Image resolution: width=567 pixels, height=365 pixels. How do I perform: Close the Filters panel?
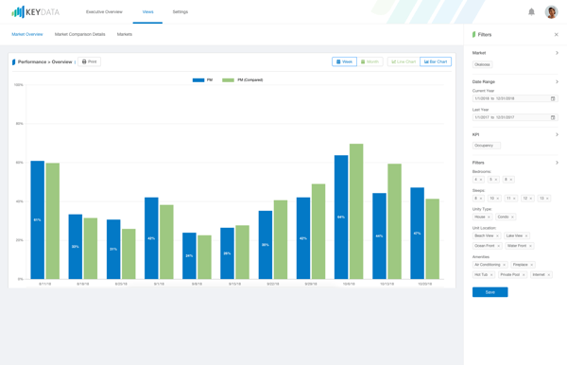click(557, 35)
